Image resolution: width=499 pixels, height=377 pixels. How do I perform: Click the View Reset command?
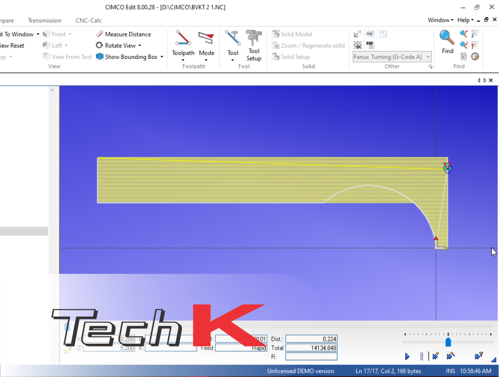[12, 45]
